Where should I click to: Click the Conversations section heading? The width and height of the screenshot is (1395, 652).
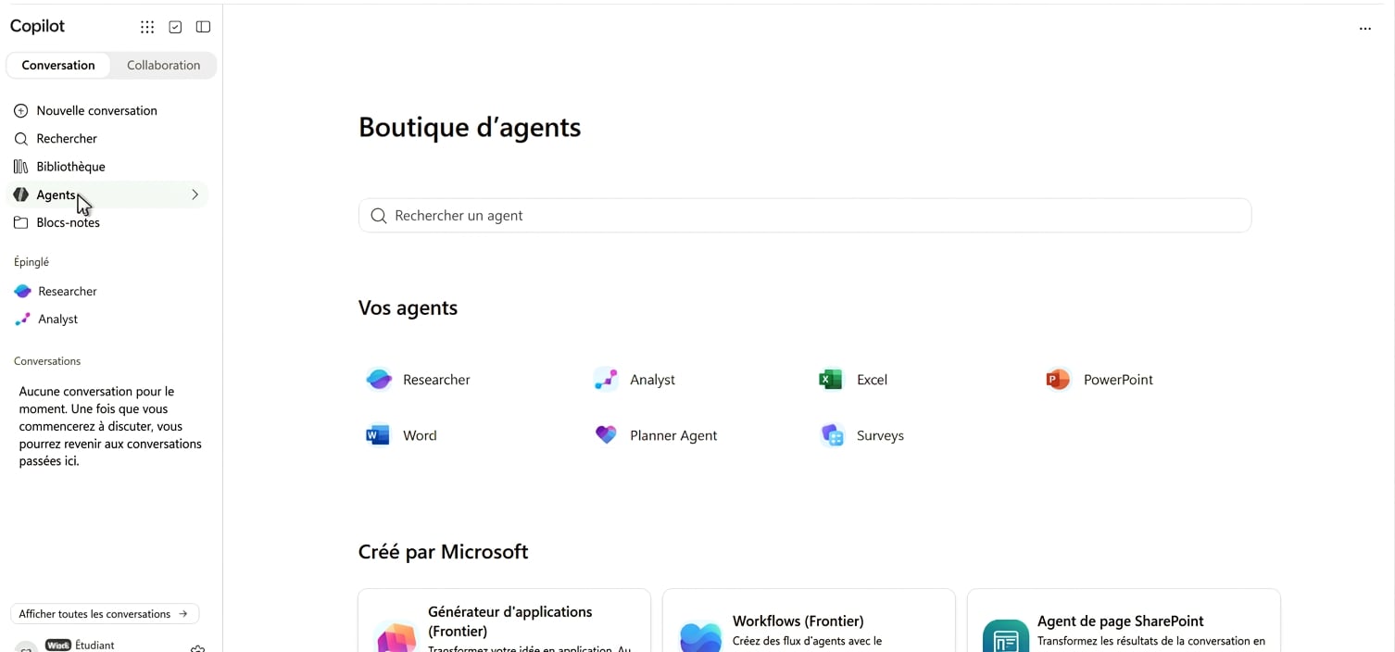47,361
